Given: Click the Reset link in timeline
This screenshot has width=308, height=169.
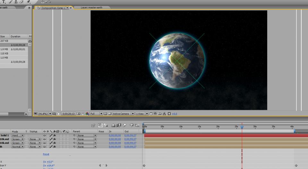Looking at the screenshot, I should point(46,154).
